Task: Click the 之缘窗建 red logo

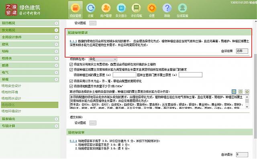Action: (x=11, y=10)
